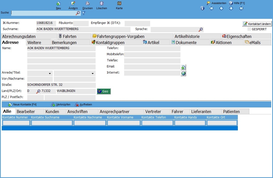Open Eigenschaften tab

(246, 36)
